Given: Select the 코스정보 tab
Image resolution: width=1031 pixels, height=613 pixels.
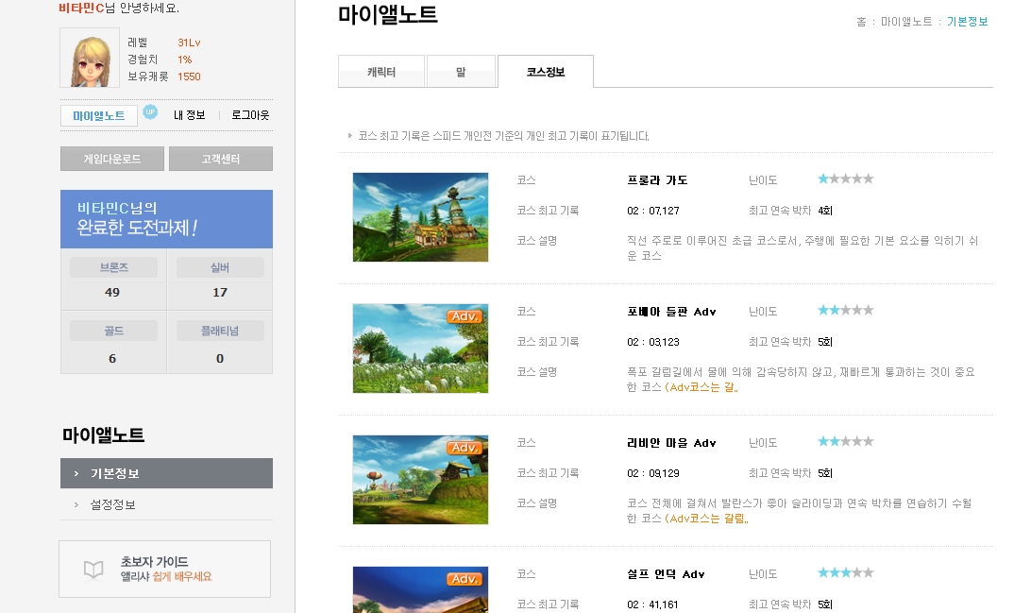Looking at the screenshot, I should click(546, 72).
